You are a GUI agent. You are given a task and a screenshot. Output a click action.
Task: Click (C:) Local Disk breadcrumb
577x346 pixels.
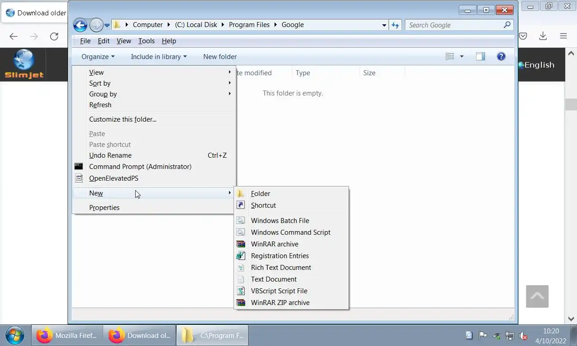tap(196, 25)
